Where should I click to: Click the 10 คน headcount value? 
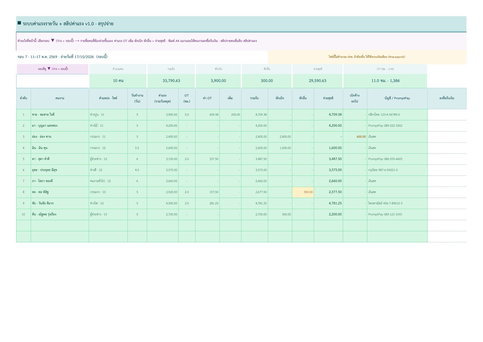[x=118, y=81]
